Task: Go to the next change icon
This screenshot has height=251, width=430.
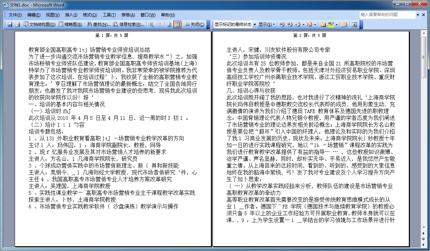Action: (x=290, y=25)
